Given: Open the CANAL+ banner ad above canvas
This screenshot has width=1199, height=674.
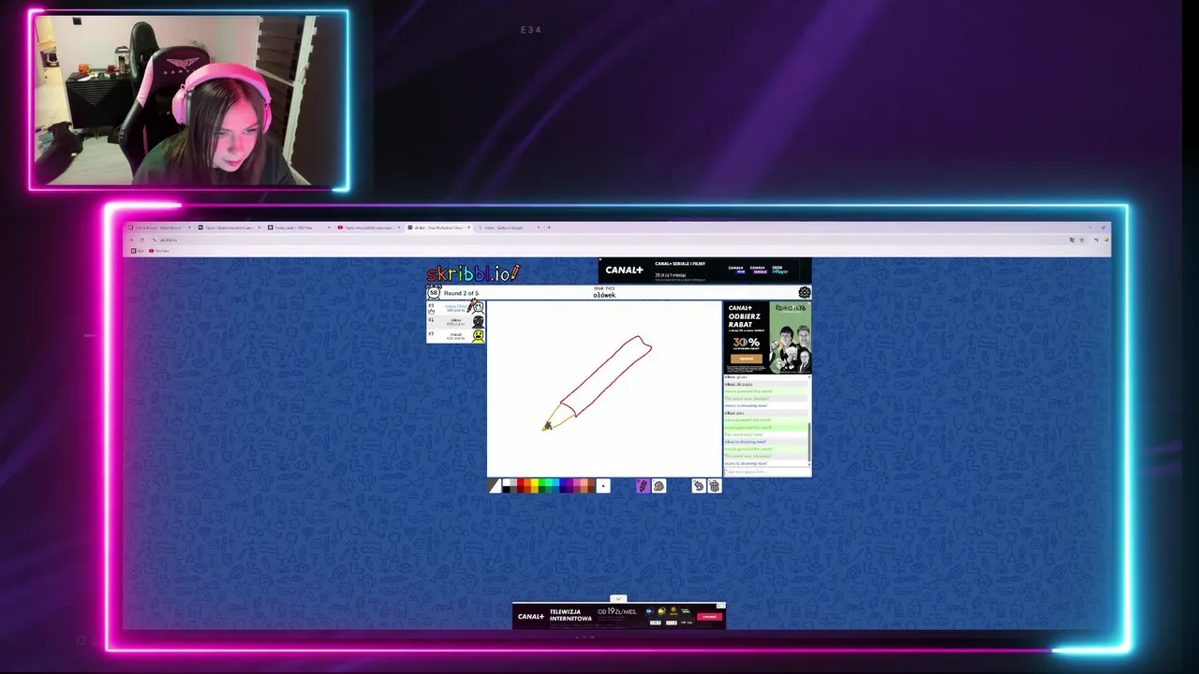Looking at the screenshot, I should [x=704, y=271].
